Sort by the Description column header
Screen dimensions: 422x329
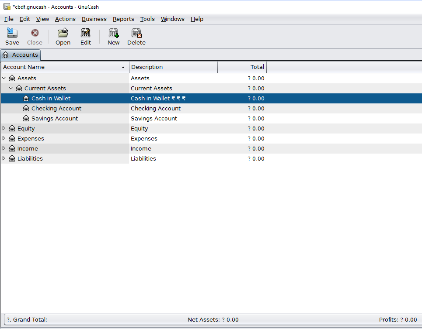(x=173, y=67)
